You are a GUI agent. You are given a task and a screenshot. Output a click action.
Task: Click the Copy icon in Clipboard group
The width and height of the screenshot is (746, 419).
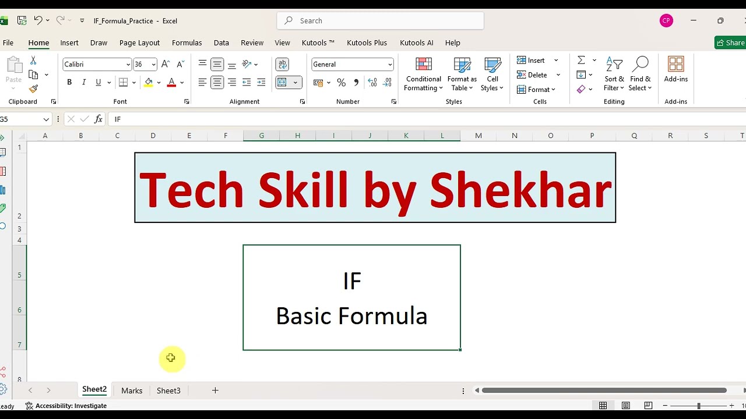[x=33, y=74]
